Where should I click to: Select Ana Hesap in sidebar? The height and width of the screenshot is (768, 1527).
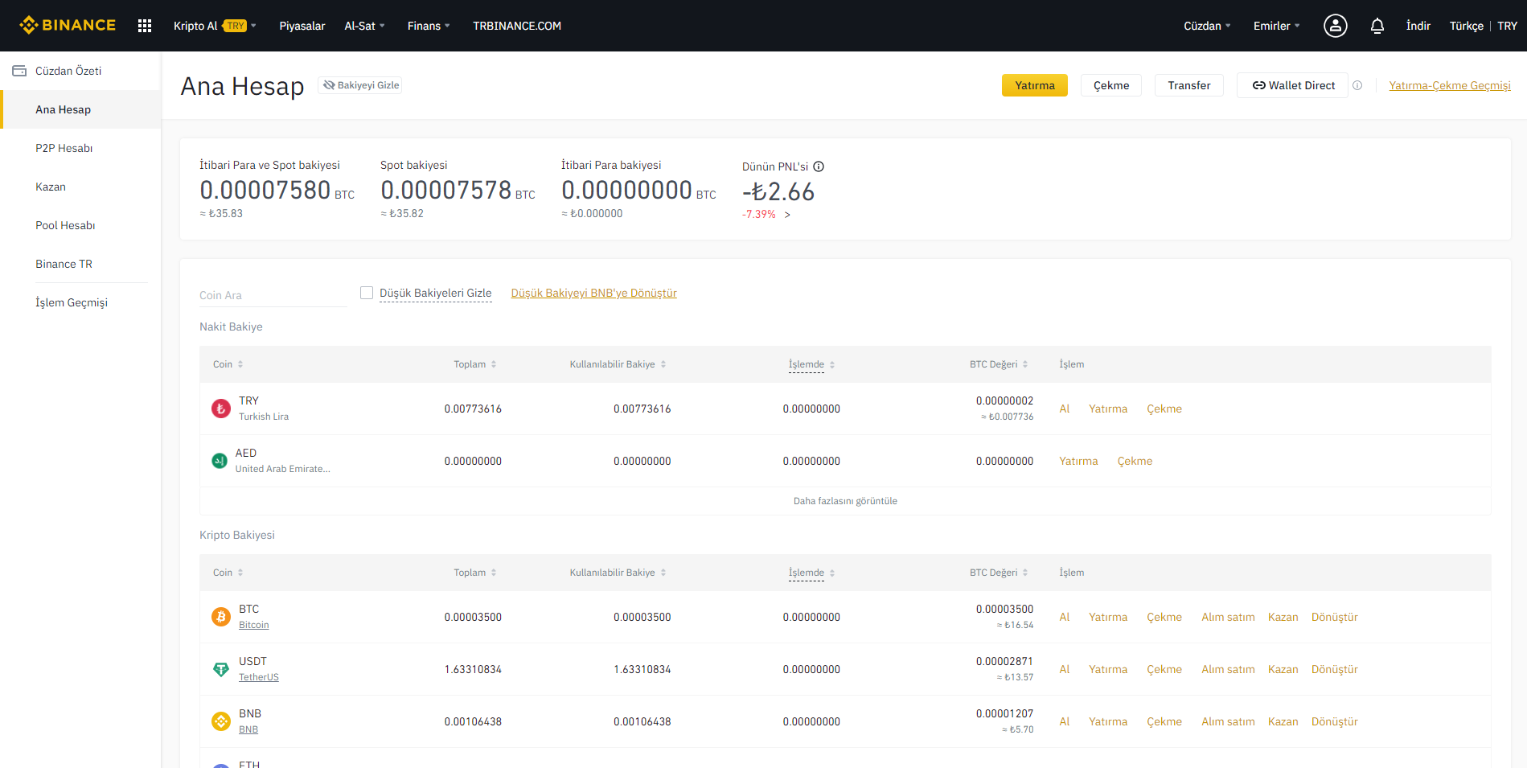tap(80, 109)
